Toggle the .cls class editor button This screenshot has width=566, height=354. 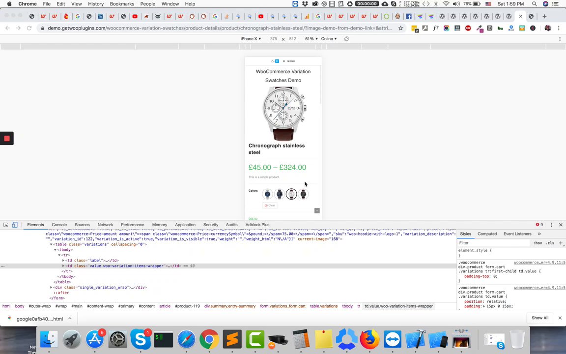click(x=550, y=243)
